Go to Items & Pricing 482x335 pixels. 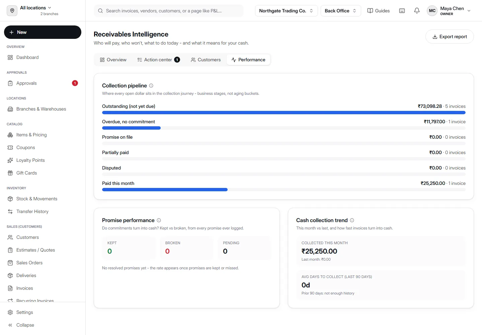coord(43,135)
